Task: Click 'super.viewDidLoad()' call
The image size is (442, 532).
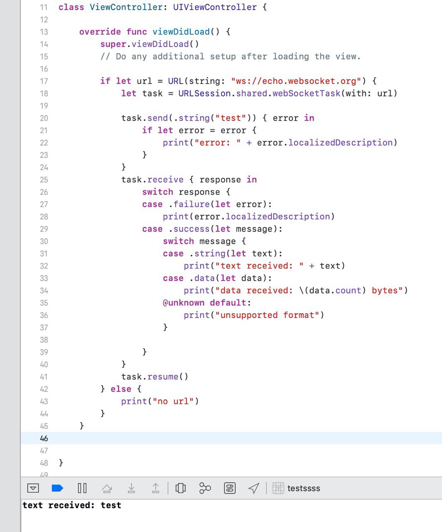Action: pos(149,44)
